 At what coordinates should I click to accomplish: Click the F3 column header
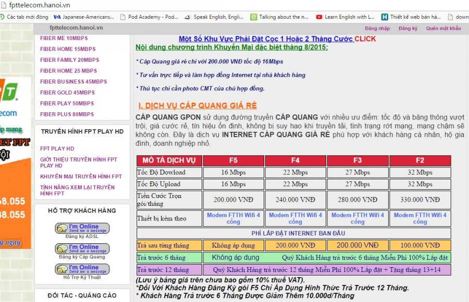[357, 161]
